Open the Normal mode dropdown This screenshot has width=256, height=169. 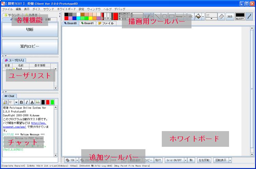click(185, 16)
